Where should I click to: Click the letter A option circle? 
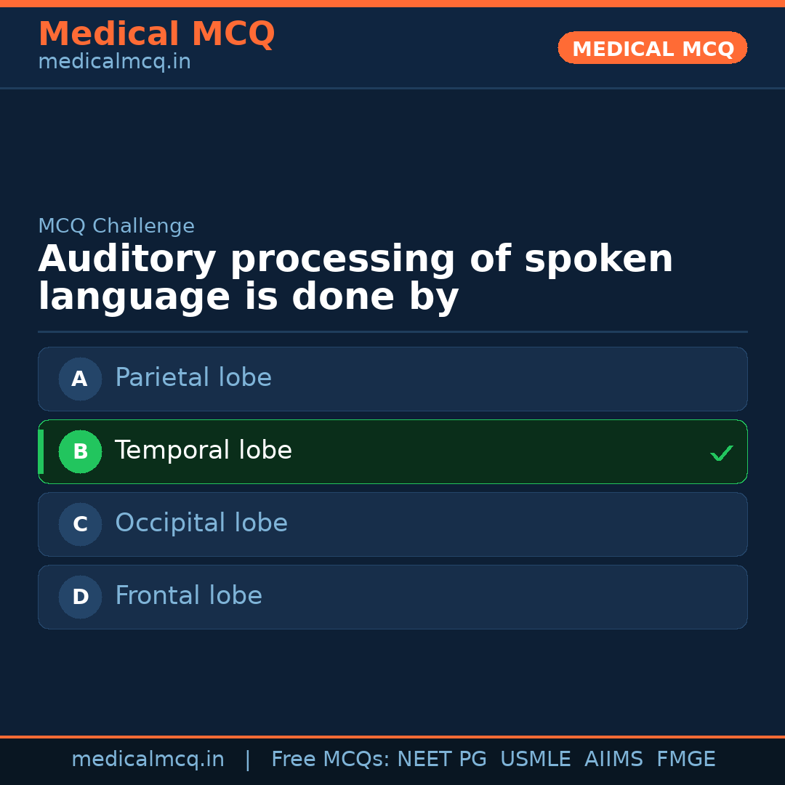[80, 379]
